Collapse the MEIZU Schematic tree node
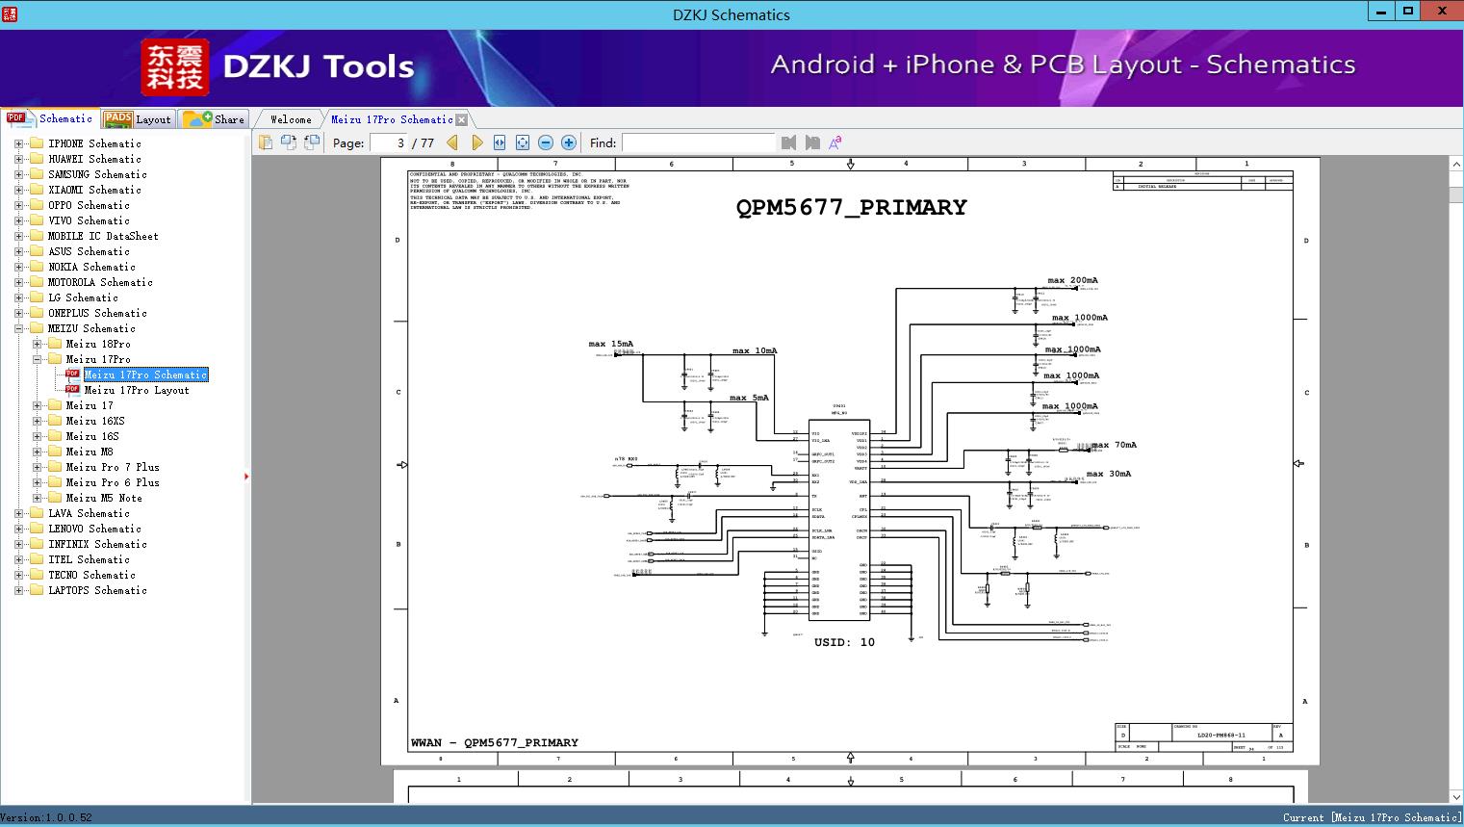Screen dimensions: 1464x827 point(18,328)
